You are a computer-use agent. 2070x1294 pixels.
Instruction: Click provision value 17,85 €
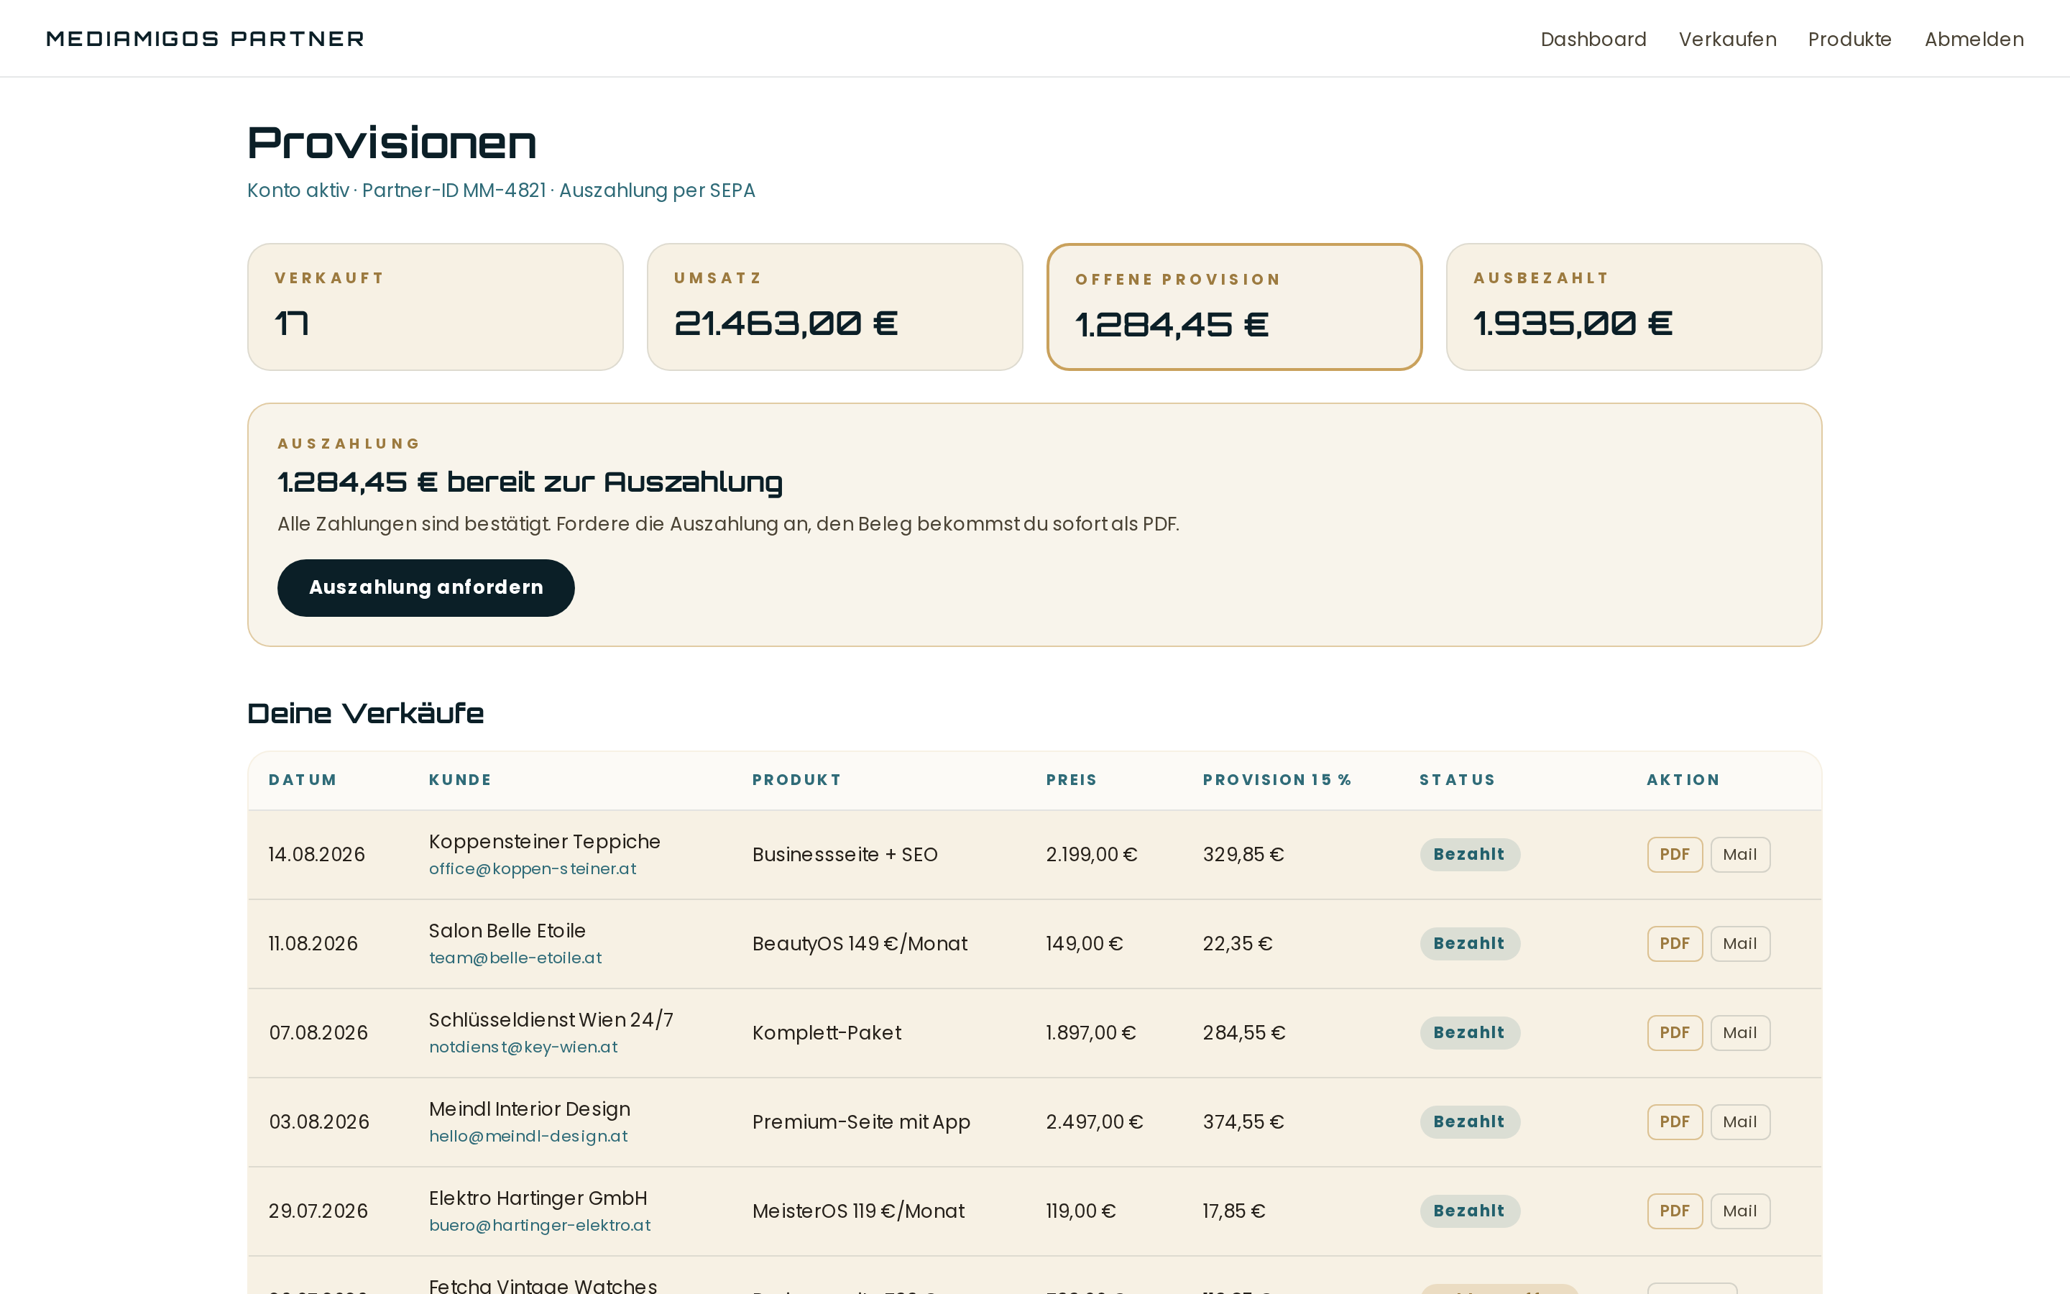[x=1233, y=1210]
